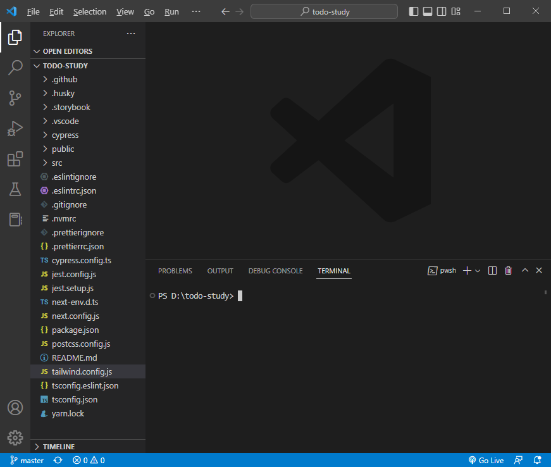Image resolution: width=551 pixels, height=467 pixels.
Task: Switch to the OUTPUT tab
Action: (x=220, y=271)
